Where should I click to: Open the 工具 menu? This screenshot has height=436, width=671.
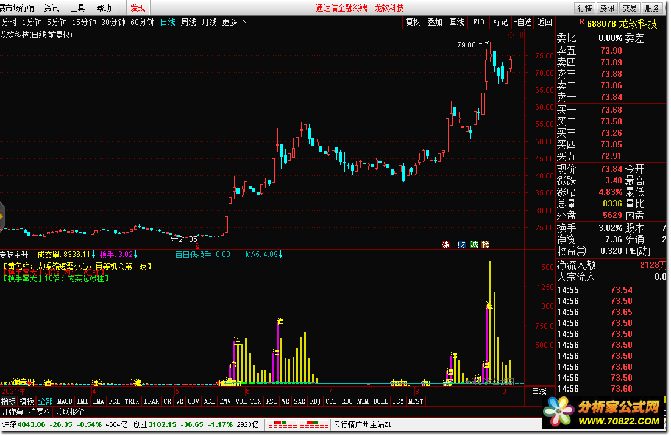(x=77, y=8)
